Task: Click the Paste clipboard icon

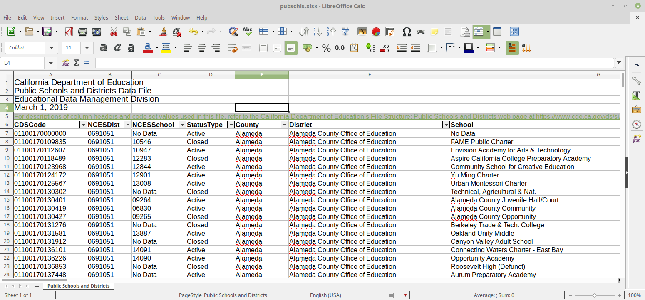Action: pyautogui.click(x=141, y=32)
